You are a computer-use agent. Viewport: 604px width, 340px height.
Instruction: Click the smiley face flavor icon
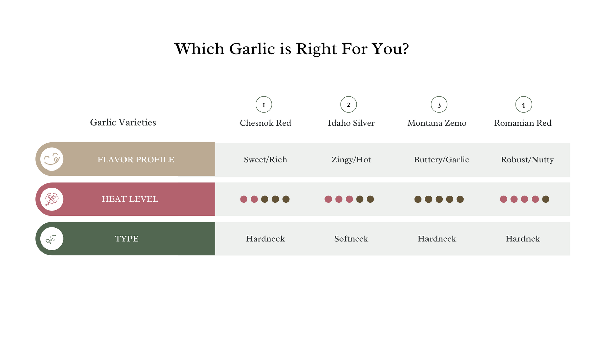pyautogui.click(x=52, y=159)
